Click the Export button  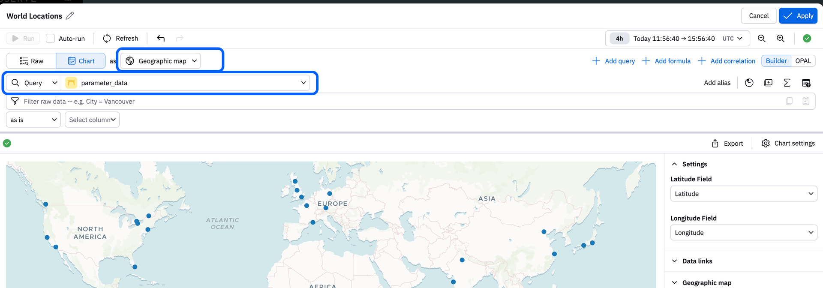(x=727, y=143)
